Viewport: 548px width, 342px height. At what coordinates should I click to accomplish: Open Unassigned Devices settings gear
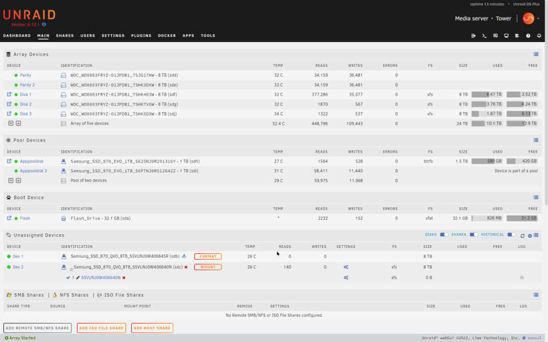(530, 235)
